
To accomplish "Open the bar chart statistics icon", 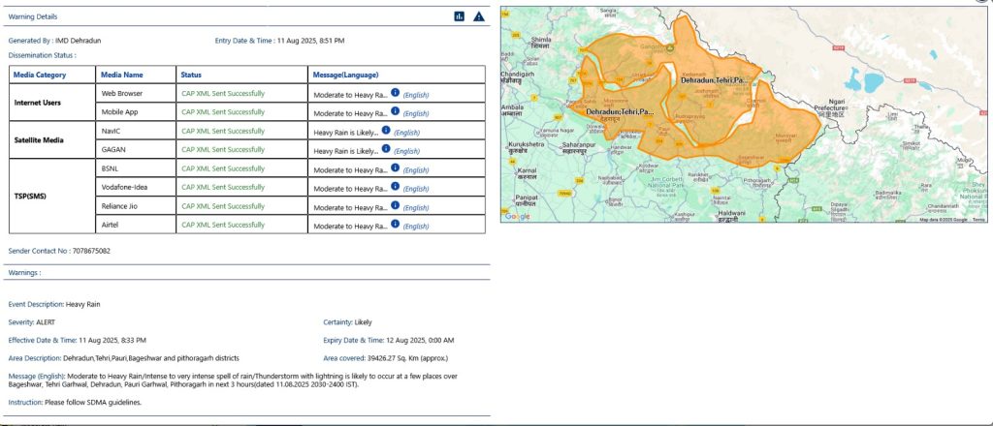I will (459, 16).
